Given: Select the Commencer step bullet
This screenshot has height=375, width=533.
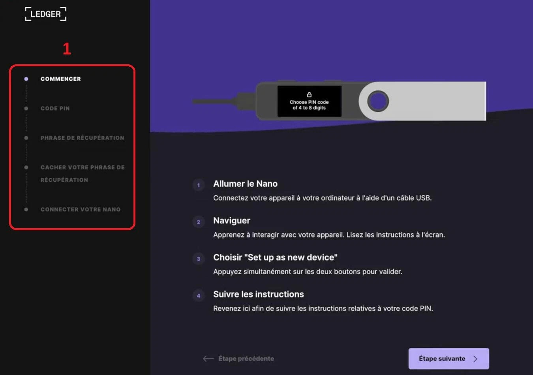Looking at the screenshot, I should pyautogui.click(x=26, y=79).
